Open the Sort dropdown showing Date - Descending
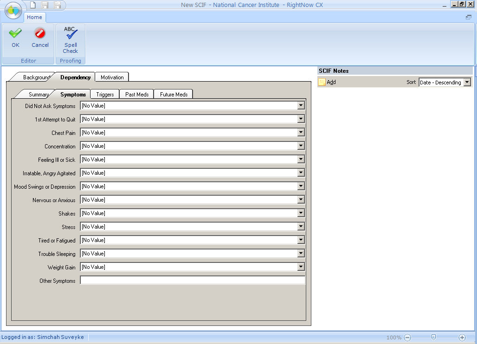The width and height of the screenshot is (477, 344). tap(467, 82)
